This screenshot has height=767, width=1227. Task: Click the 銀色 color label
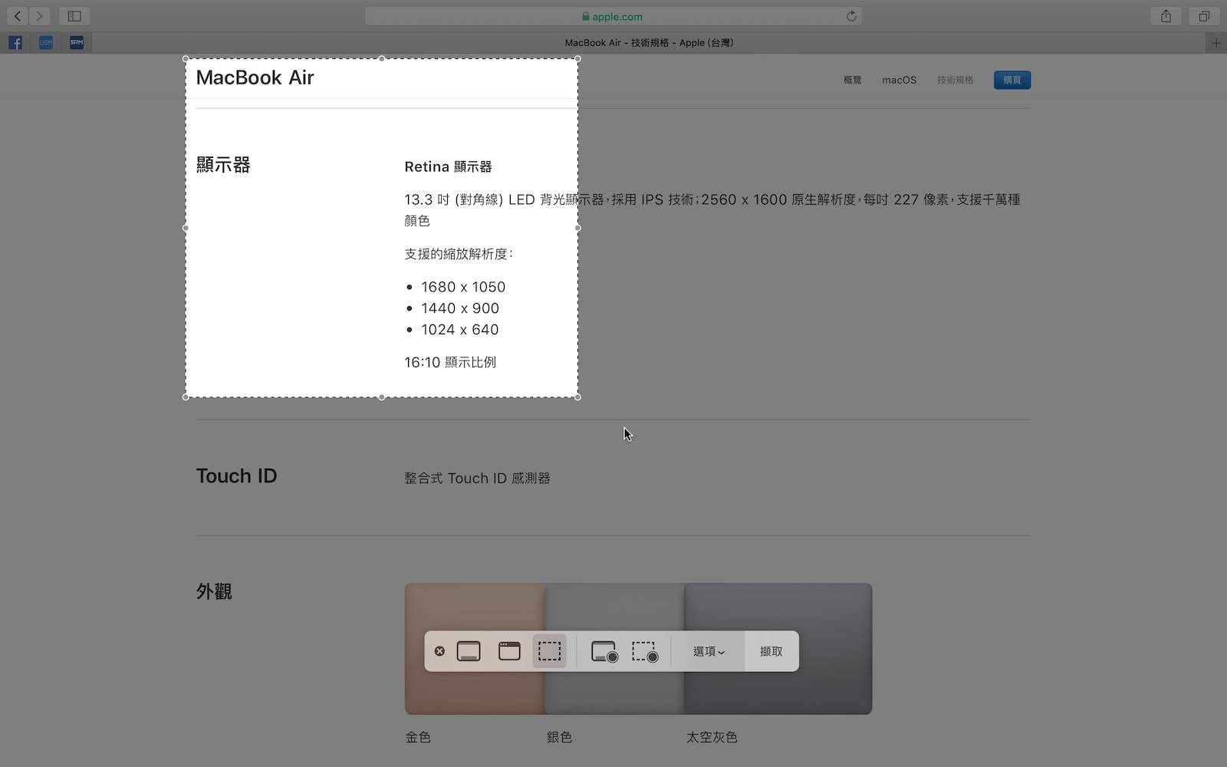pyautogui.click(x=559, y=737)
